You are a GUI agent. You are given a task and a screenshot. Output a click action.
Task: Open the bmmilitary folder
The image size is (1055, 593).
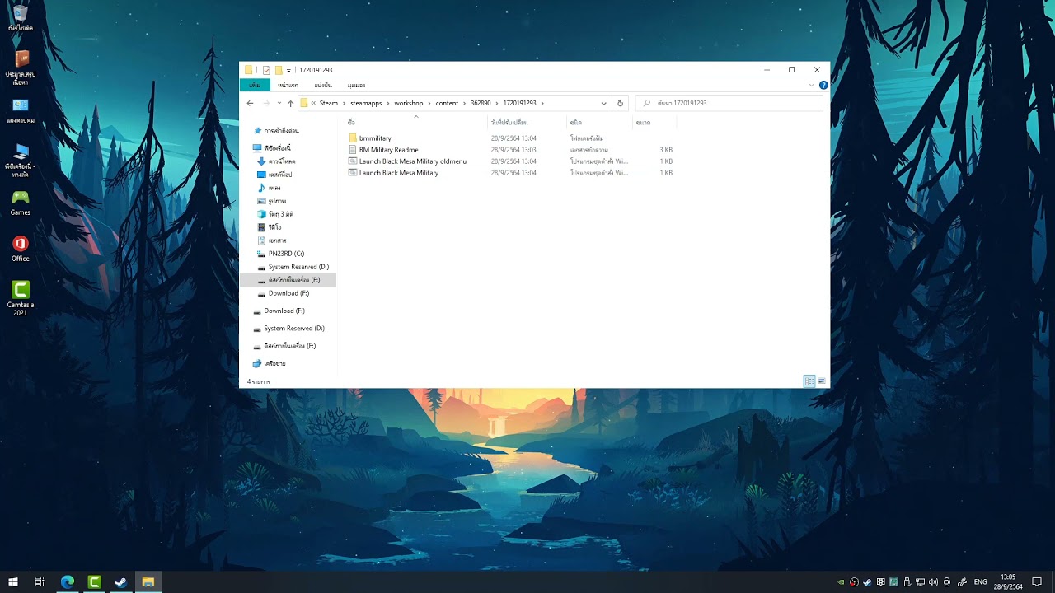[375, 138]
